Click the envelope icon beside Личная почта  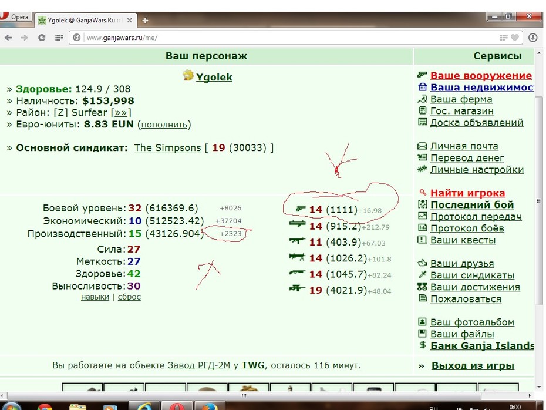click(x=422, y=146)
